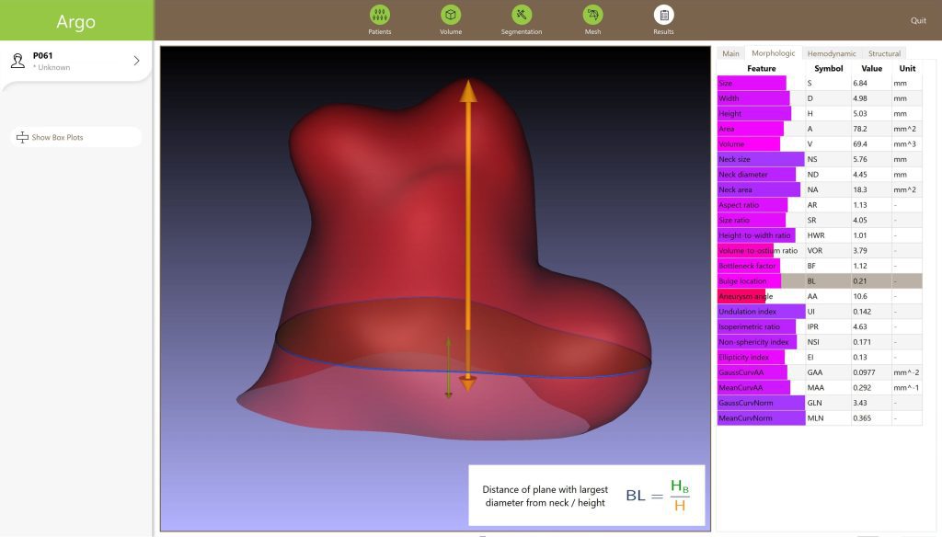
Task: Select the Results clipboard icon
Action: 663,15
